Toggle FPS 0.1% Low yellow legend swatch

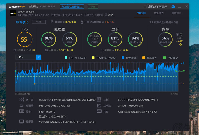click(93, 58)
